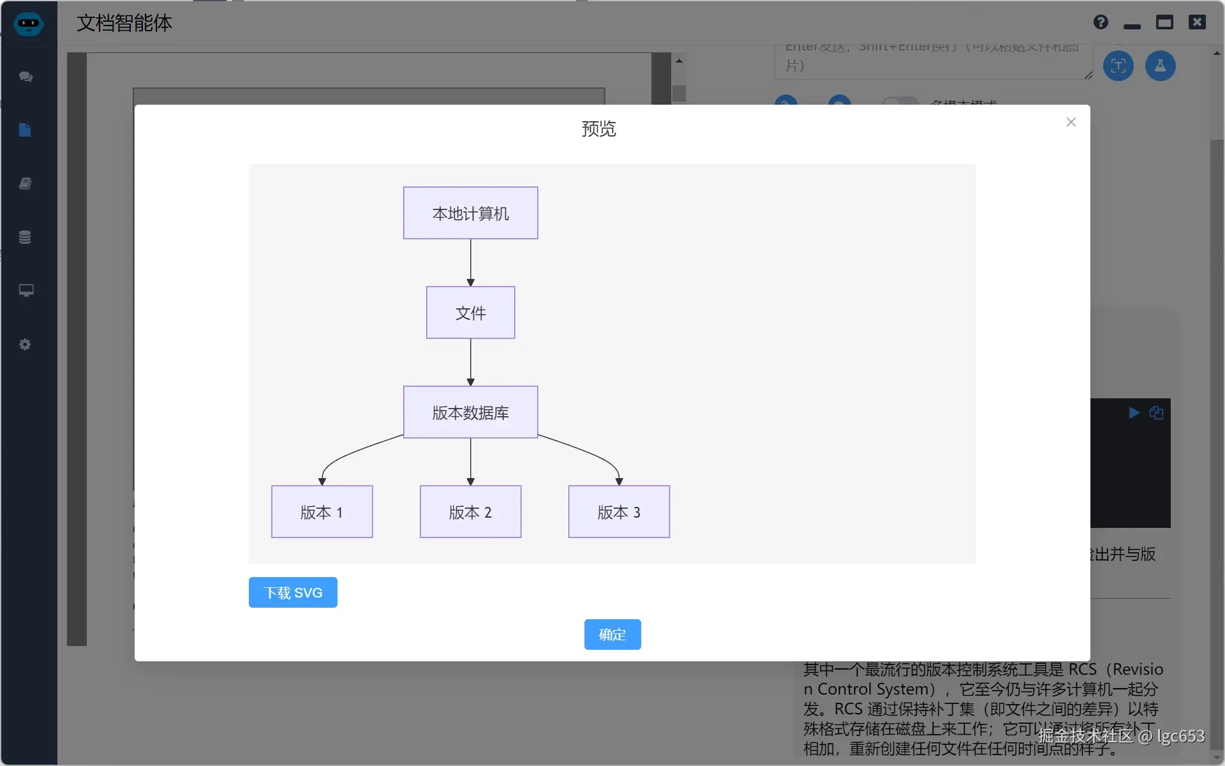Select the documents icon in the sidebar

coord(24,130)
